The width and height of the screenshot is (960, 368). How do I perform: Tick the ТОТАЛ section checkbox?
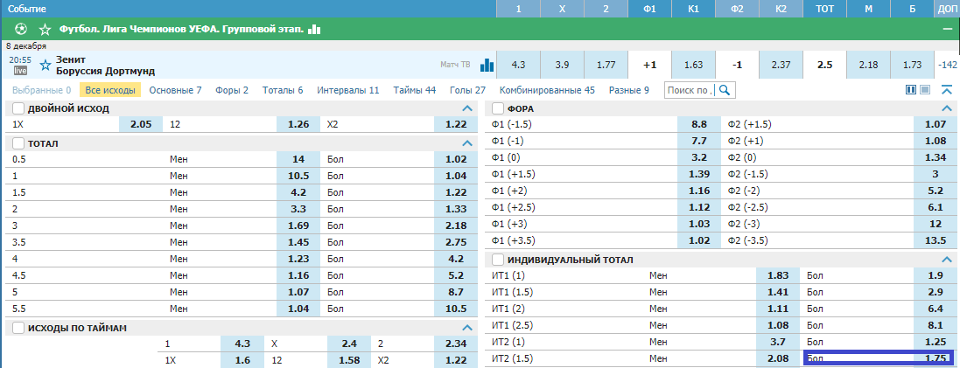[x=18, y=143]
